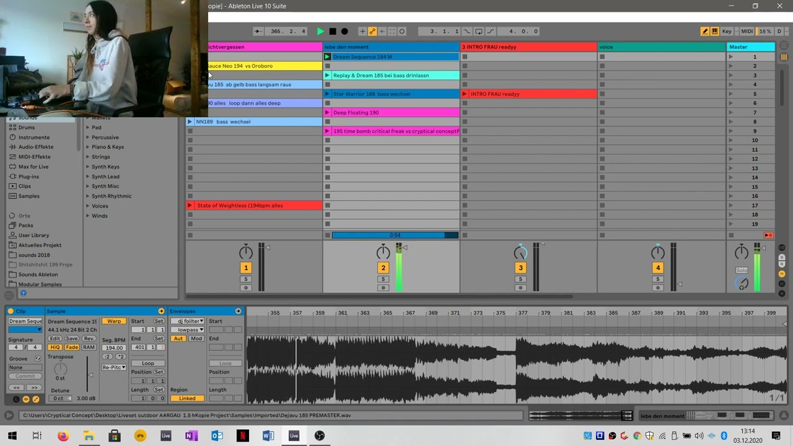This screenshot has height=446, width=793.
Task: Toggle Warp on the sample
Action: (x=115, y=321)
